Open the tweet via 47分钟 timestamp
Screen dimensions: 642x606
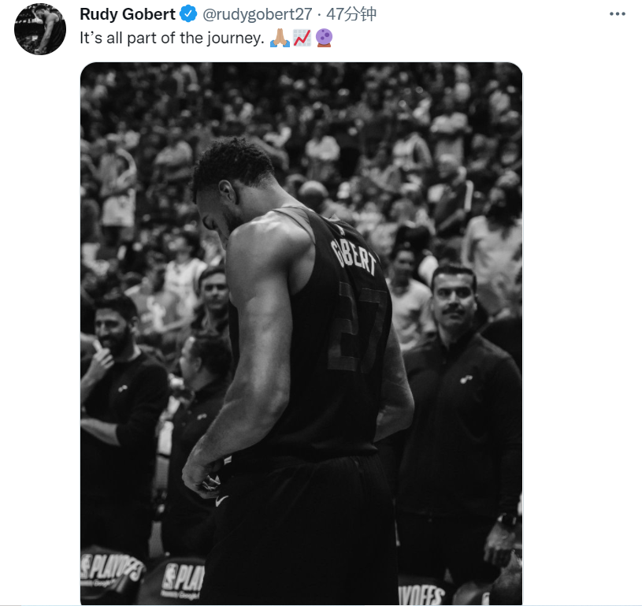click(x=351, y=14)
